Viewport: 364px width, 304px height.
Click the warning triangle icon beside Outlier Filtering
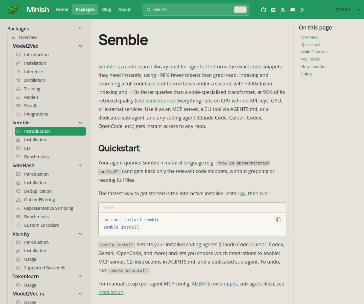[18, 200]
